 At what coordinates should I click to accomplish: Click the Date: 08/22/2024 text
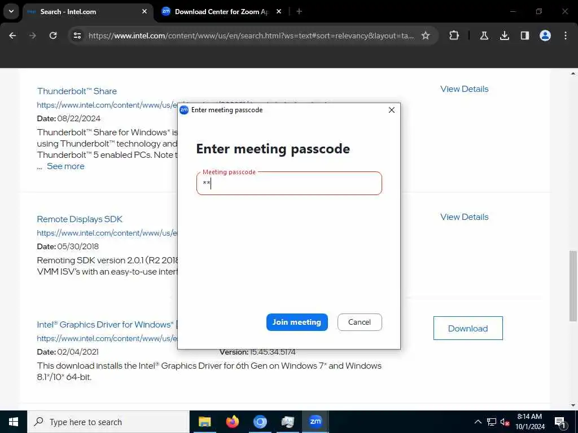(68, 118)
